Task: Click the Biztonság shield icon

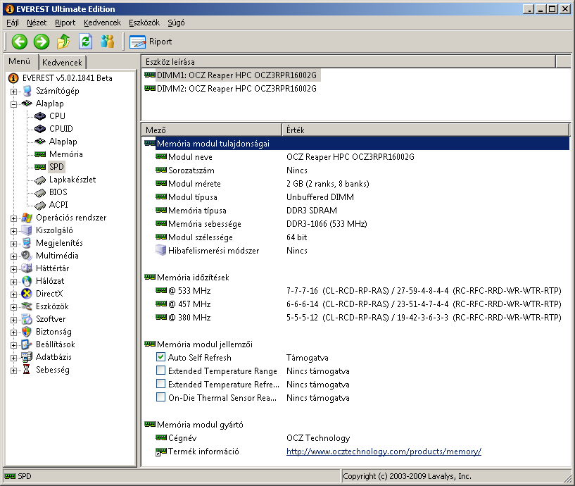Action: click(x=27, y=332)
